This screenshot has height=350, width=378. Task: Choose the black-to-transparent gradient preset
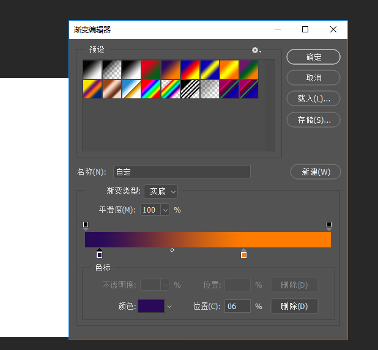112,70
